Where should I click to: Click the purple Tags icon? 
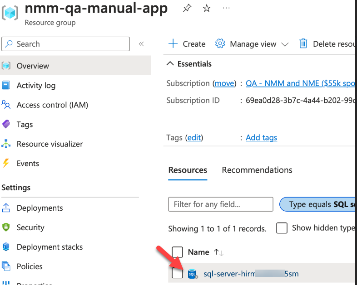(6, 124)
